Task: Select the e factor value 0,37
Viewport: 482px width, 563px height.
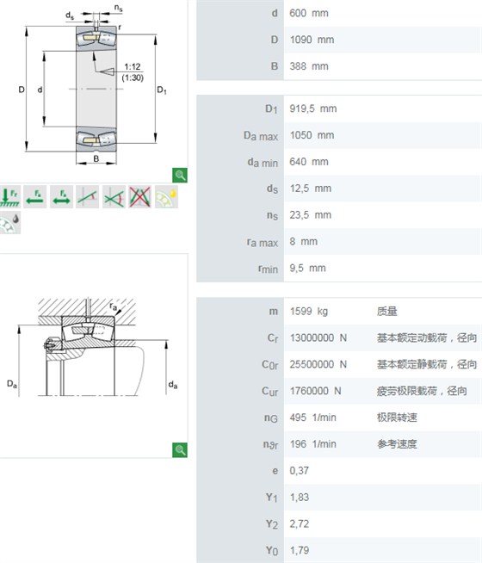Action: point(300,471)
